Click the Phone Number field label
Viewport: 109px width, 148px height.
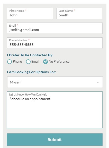(18, 40)
